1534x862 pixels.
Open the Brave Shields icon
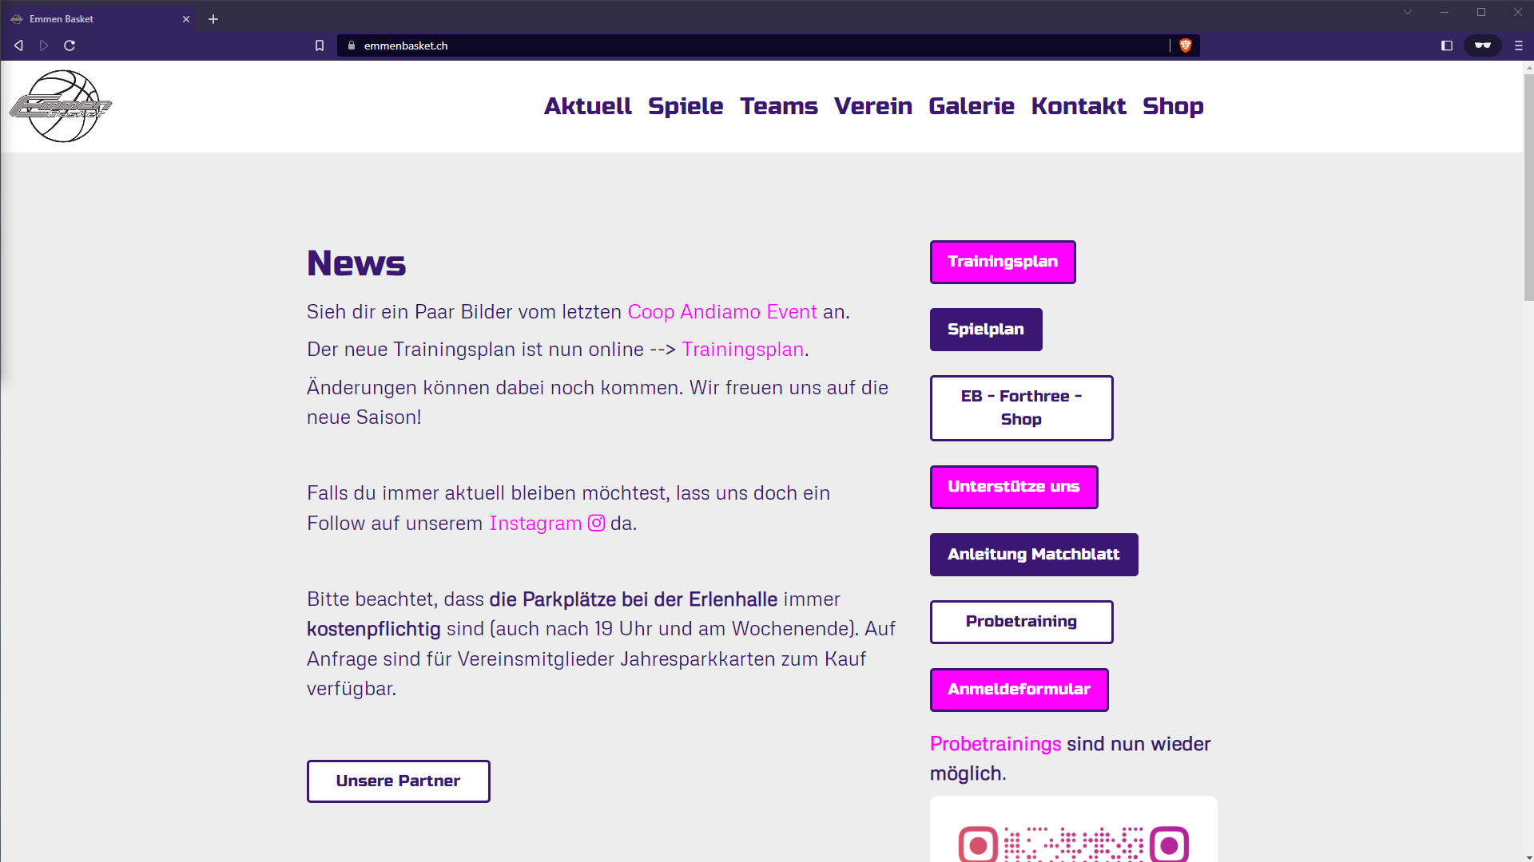(1185, 45)
